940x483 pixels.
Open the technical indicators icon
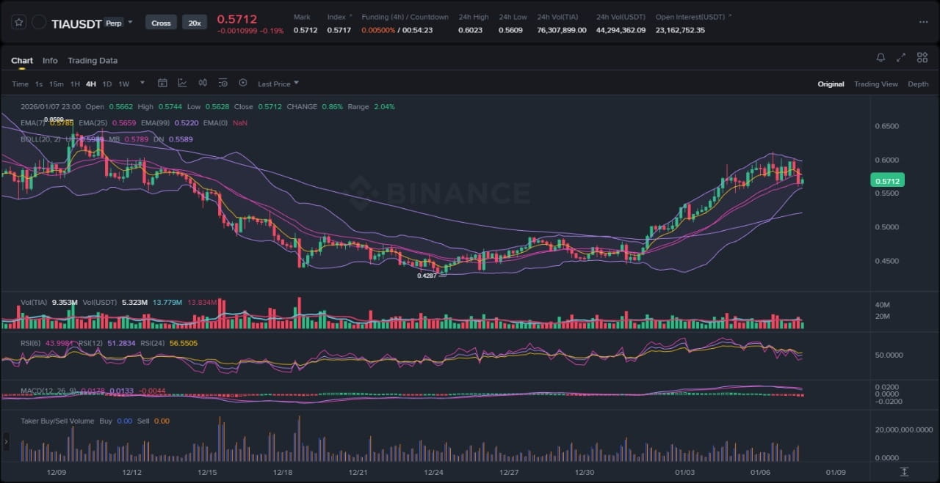(182, 84)
